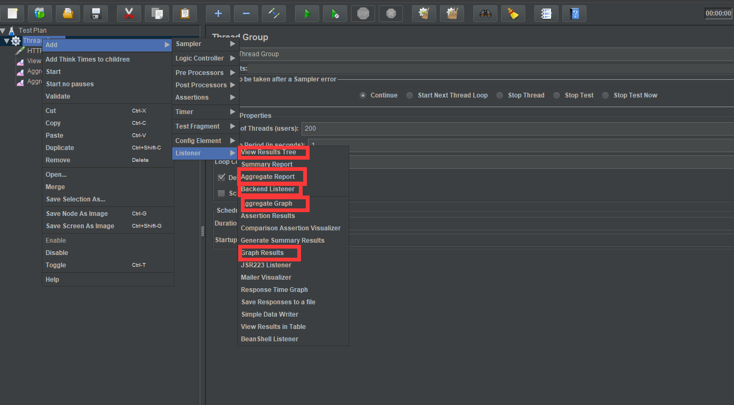This screenshot has width=734, height=405.
Task: Open the Function Helper dialog icon
Action: click(x=546, y=13)
